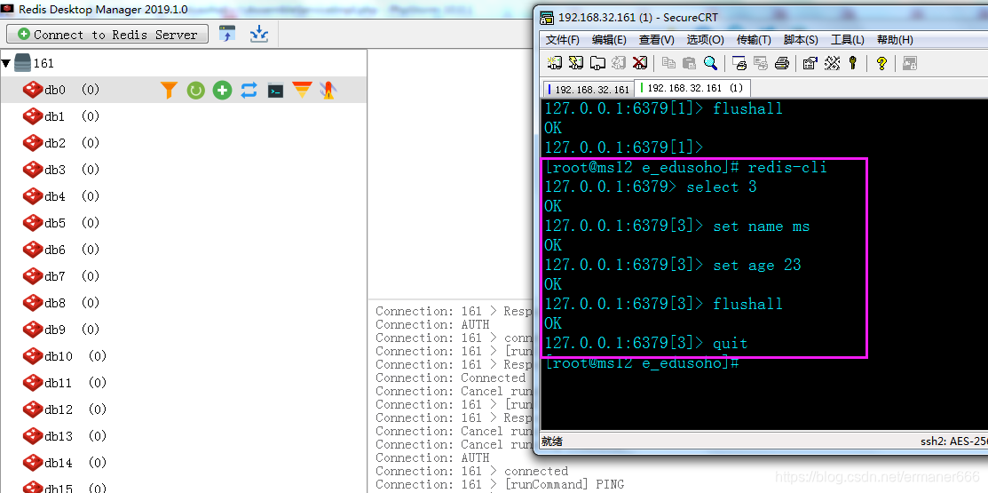
Task: Select db5 in the database tree
Action: [55, 223]
